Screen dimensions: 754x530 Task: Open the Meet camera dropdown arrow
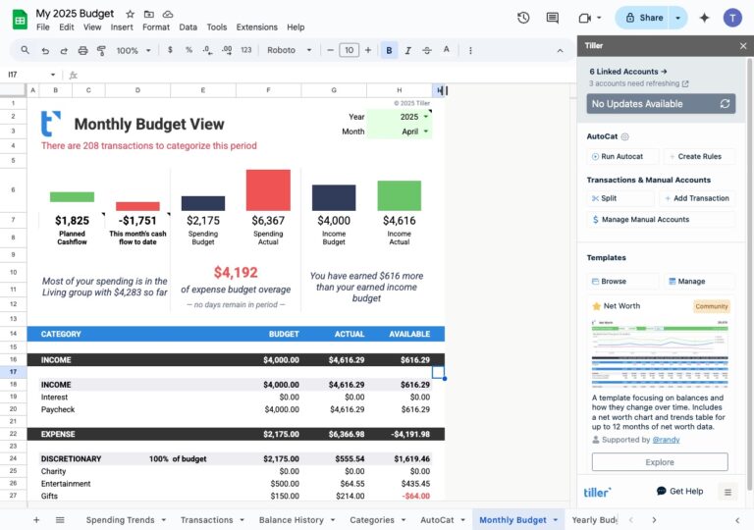(599, 18)
